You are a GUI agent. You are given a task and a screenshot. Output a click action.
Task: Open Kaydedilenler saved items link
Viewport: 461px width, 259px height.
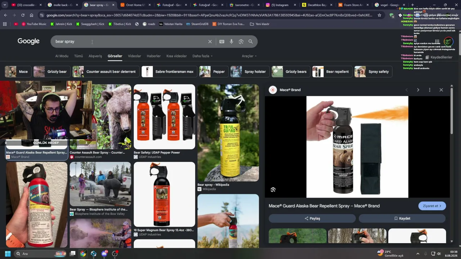tap(439, 57)
